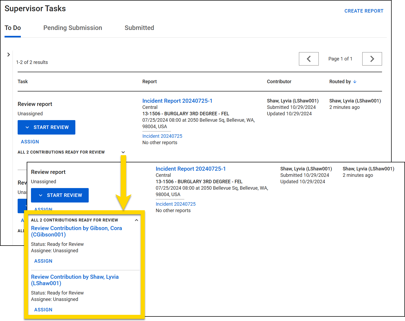Viewport: 405px width, 321px height.
Task: Open Review Contribution by Gibson, Cora
Action: 77,231
